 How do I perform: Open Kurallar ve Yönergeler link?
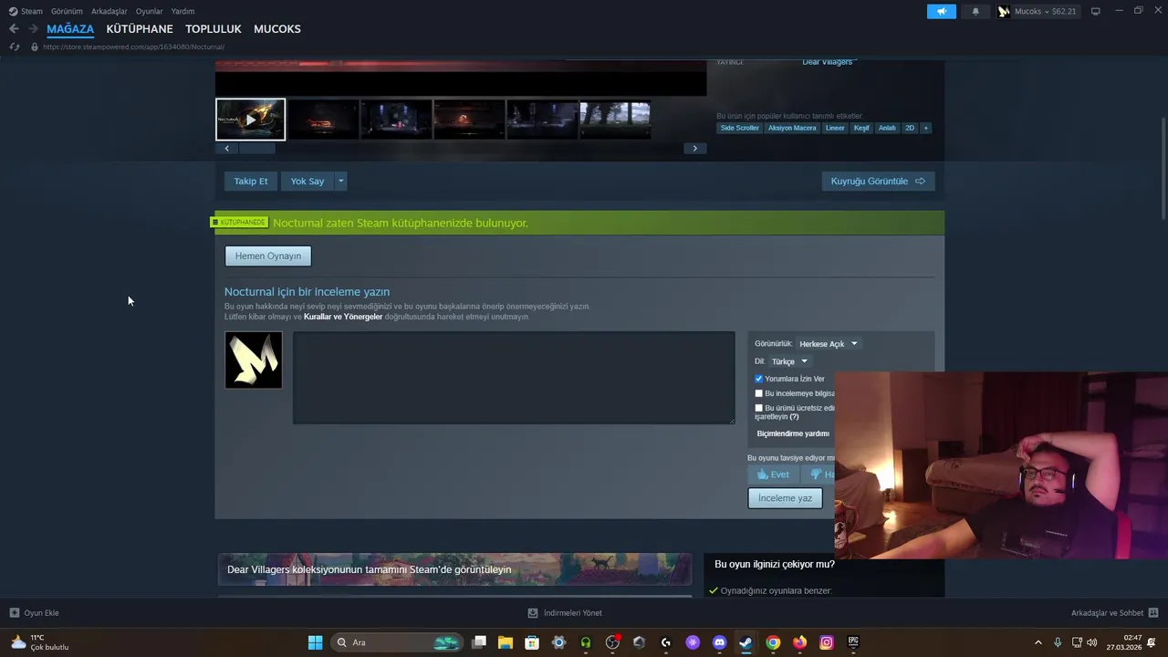tap(343, 317)
